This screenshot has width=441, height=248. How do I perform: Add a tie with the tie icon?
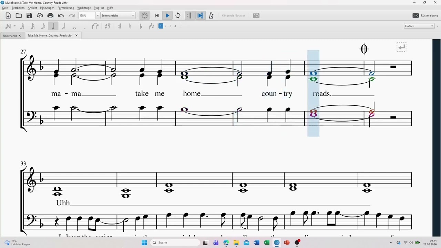[x=95, y=26]
